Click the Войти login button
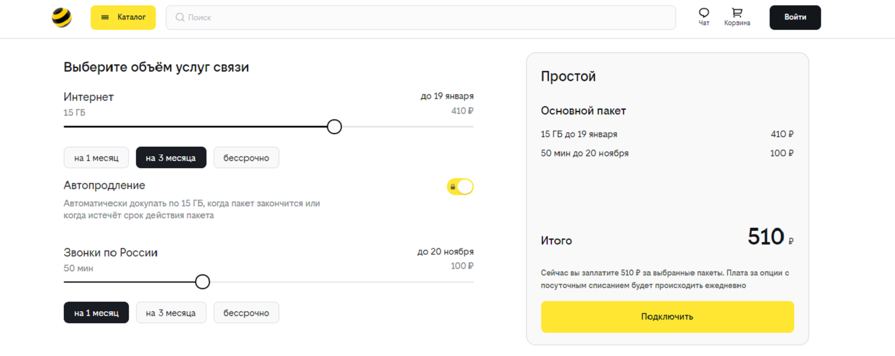 pos(795,17)
